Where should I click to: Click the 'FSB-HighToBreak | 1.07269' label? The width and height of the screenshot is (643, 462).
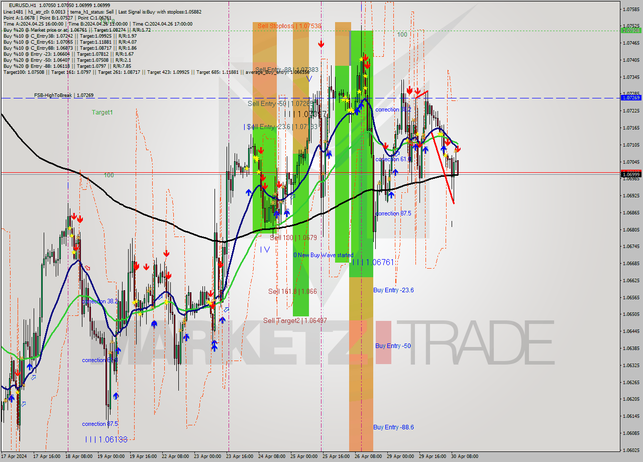point(64,95)
